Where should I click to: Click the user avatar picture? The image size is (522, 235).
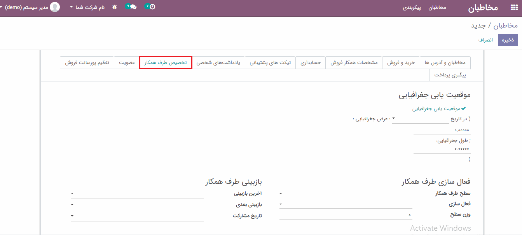tap(55, 7)
